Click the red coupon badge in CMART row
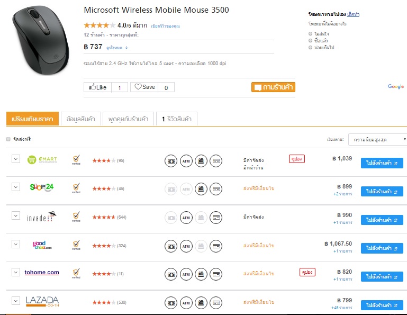 (297, 159)
